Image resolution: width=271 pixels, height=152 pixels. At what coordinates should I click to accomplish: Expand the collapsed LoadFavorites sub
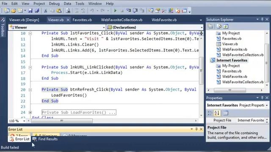click(x=30, y=113)
